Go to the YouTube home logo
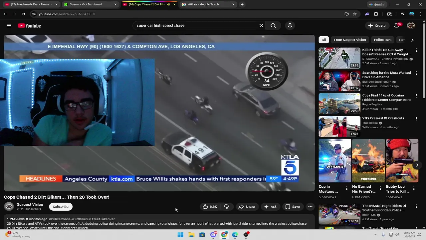Screen dimensions: 426x240 (x=29, y=26)
